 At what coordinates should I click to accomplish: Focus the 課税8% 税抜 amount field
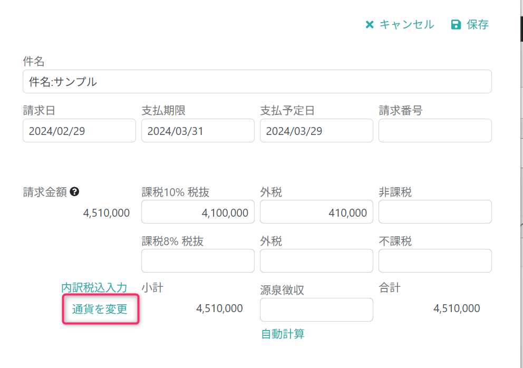pos(198,261)
